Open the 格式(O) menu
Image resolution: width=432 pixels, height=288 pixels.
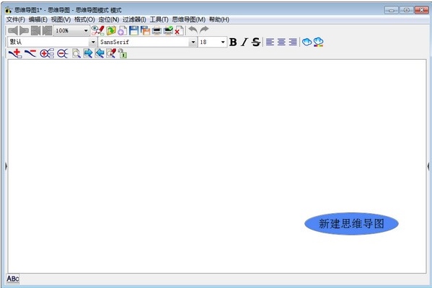click(x=84, y=19)
